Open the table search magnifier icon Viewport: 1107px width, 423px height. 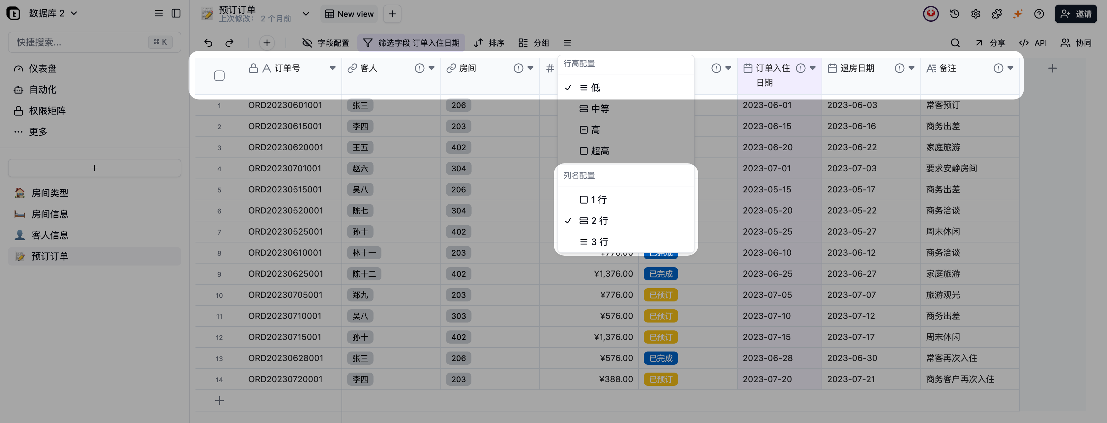click(955, 43)
